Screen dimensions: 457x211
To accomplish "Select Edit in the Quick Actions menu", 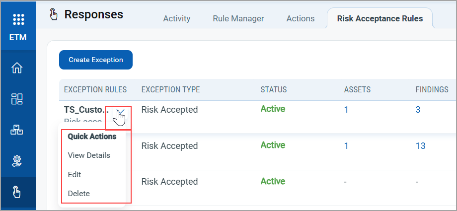I will (x=75, y=175).
